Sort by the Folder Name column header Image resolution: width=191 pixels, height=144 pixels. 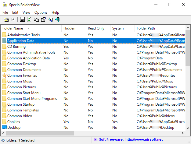tap(31, 28)
